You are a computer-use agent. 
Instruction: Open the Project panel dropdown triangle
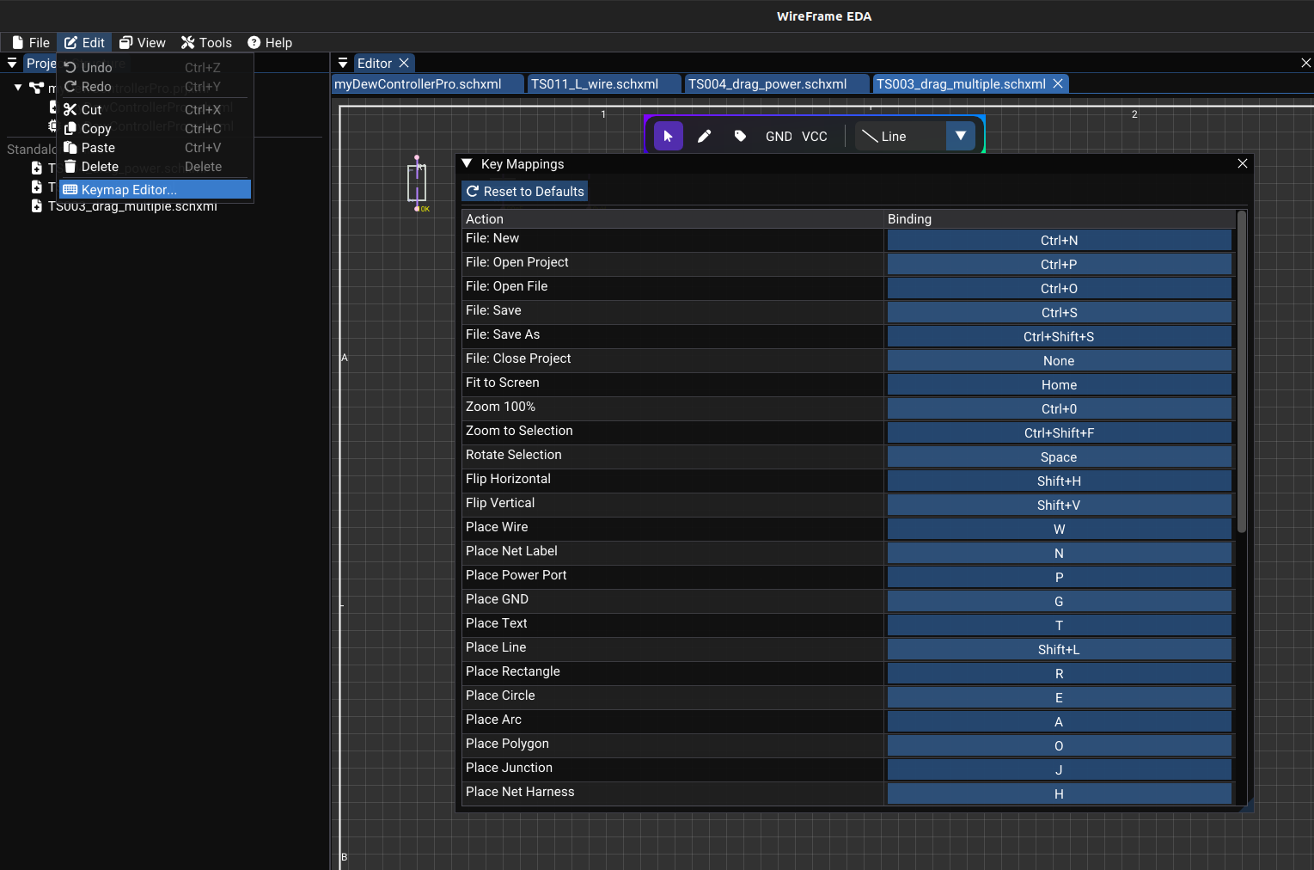[12, 63]
